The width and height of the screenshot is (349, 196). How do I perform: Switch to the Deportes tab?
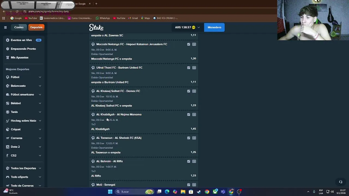pos(36,27)
